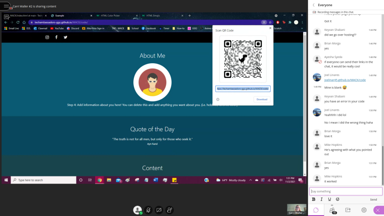The height and width of the screenshot is (216, 384).
Task: Open the AlterVista Sign-in bookmark
Action: (x=93, y=29)
